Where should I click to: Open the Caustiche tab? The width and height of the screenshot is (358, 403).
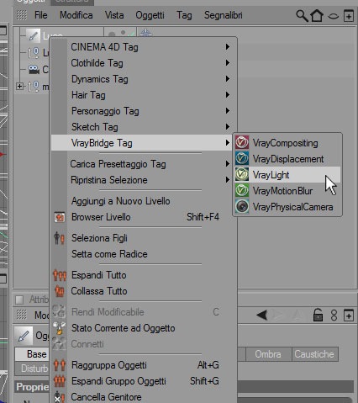[x=314, y=354]
